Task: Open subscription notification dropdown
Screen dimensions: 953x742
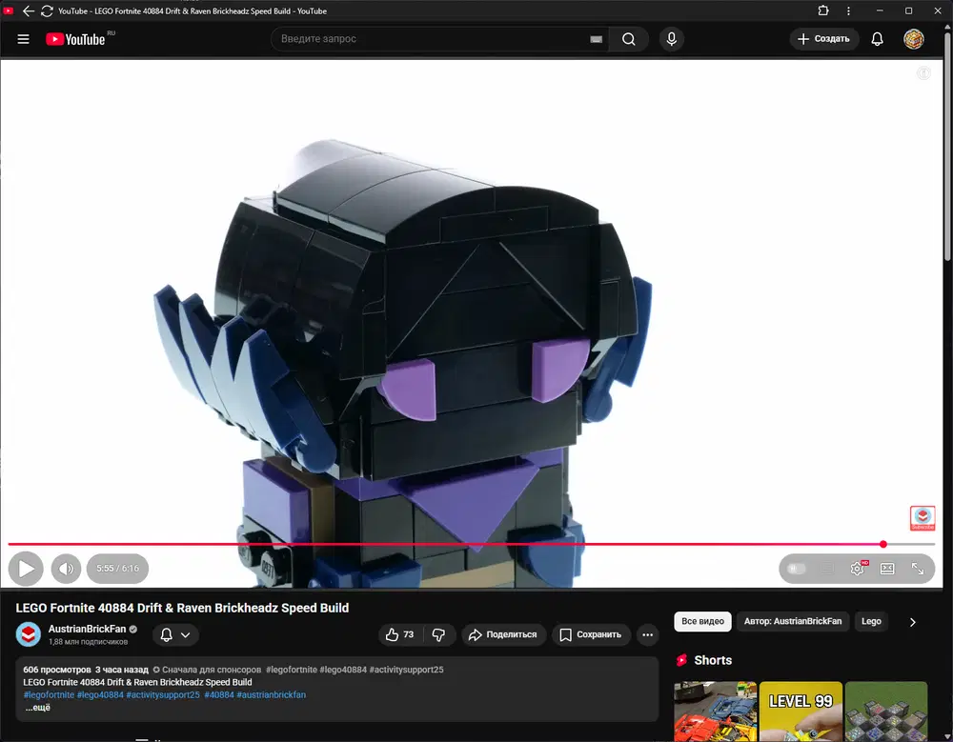Action: click(175, 635)
